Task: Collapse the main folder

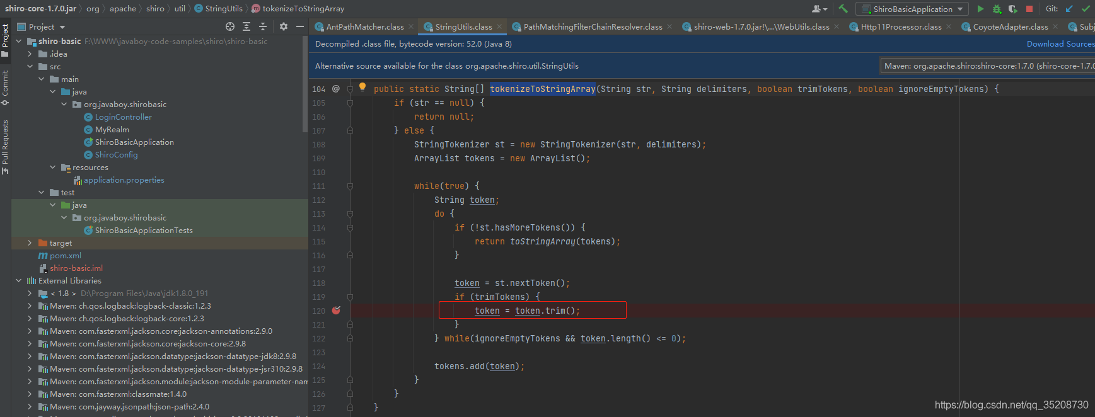Action: pos(41,79)
